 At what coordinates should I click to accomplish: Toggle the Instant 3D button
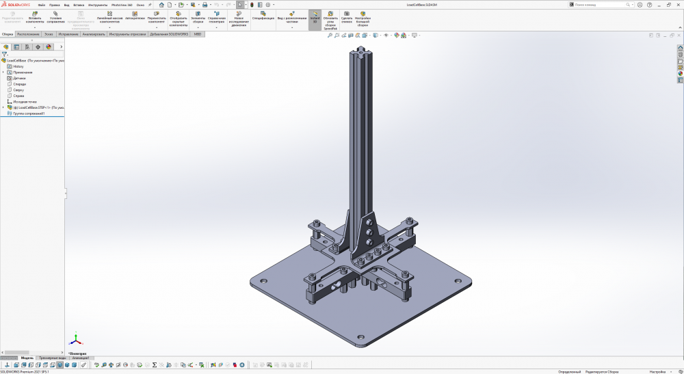click(x=315, y=14)
